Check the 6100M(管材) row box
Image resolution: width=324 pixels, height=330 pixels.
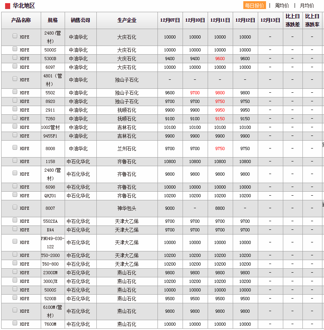pos(14,310)
